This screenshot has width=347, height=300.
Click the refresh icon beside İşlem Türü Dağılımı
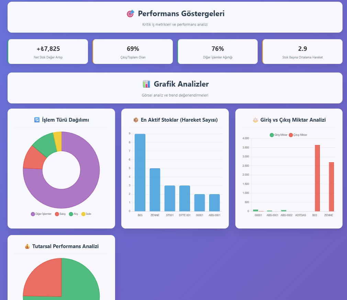[x=37, y=120]
